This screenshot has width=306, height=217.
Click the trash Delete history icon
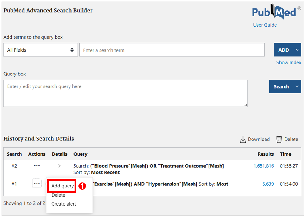pyautogui.click(x=279, y=140)
